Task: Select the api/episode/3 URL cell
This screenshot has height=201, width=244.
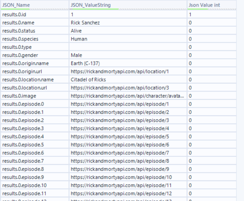Action: (128, 120)
